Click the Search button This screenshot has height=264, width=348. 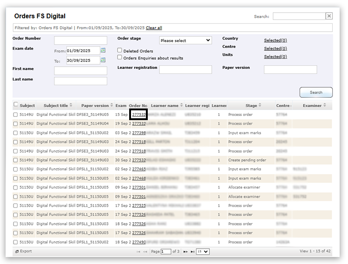click(316, 92)
